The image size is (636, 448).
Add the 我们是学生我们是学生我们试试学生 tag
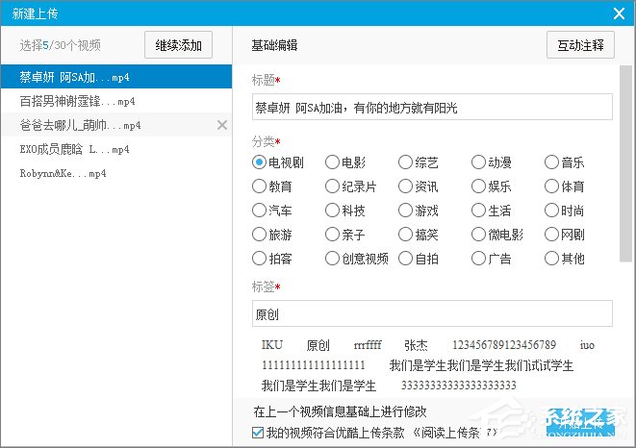[481, 365]
